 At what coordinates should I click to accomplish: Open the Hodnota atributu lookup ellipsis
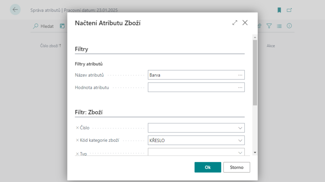240,87
